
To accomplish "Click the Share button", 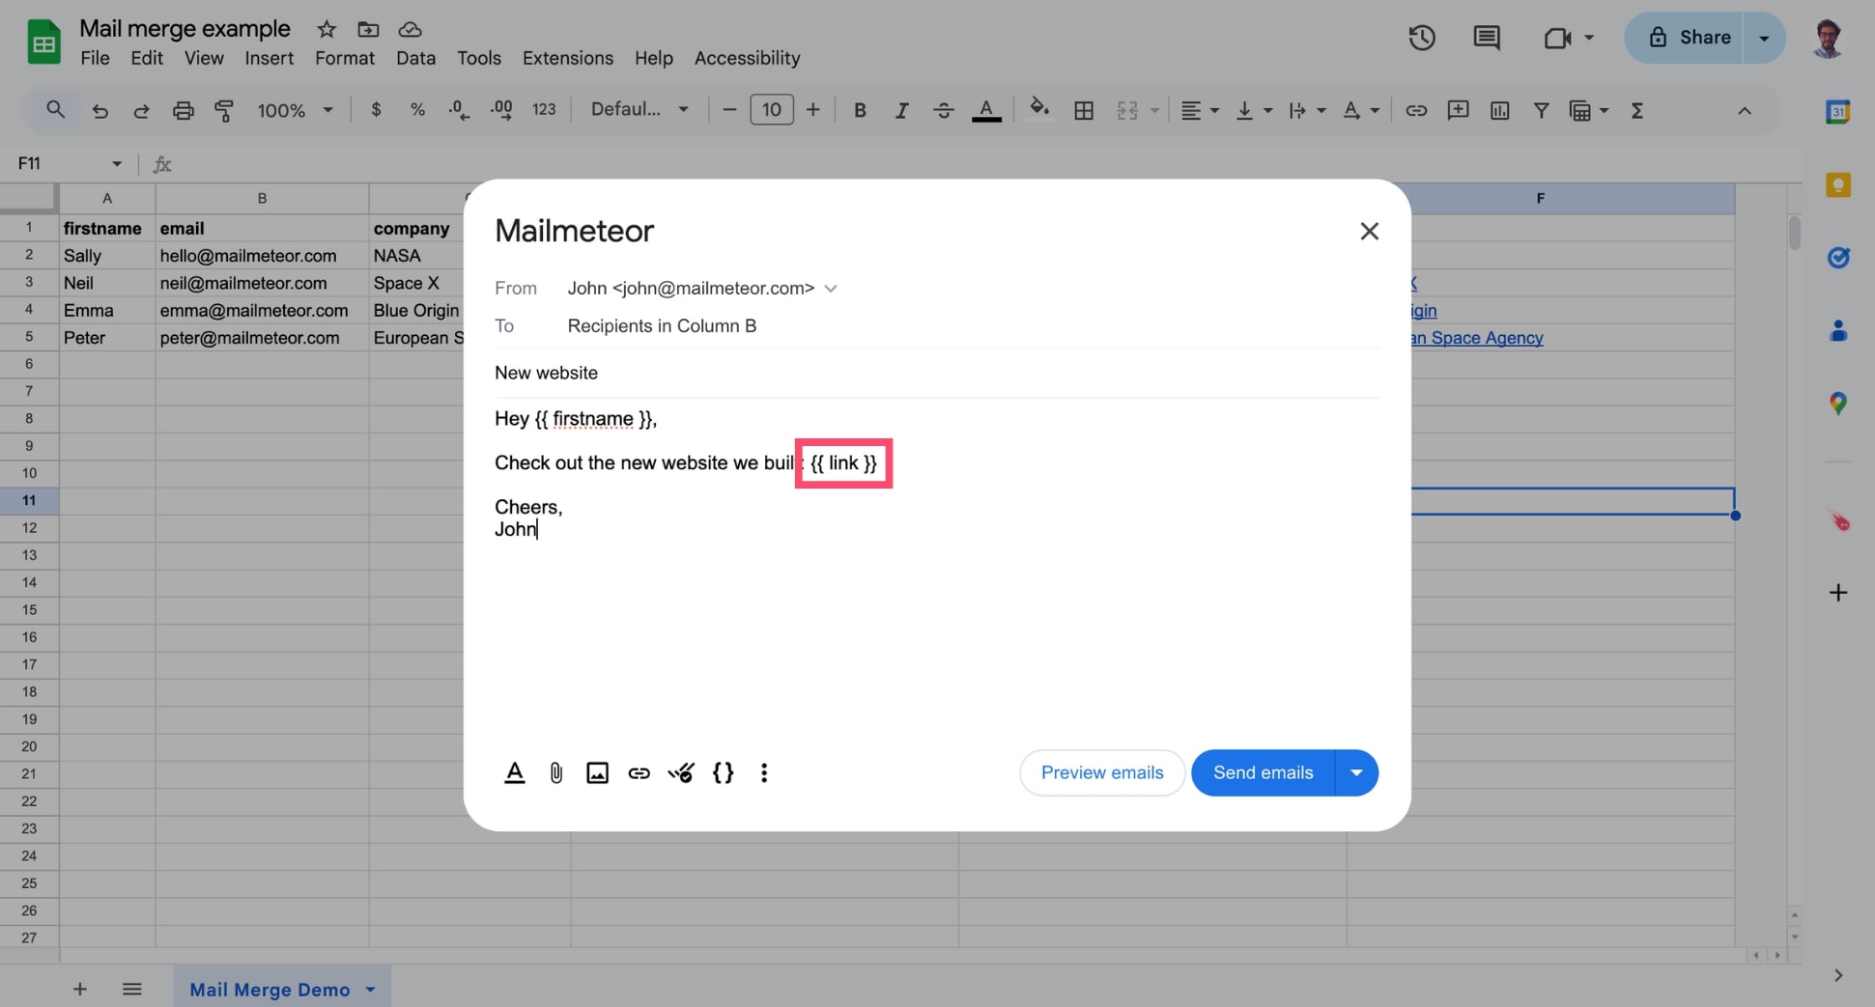I will [1687, 38].
